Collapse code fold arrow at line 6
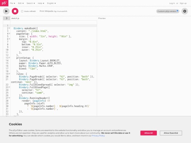This screenshot has height=143, width=191. (10, 39)
